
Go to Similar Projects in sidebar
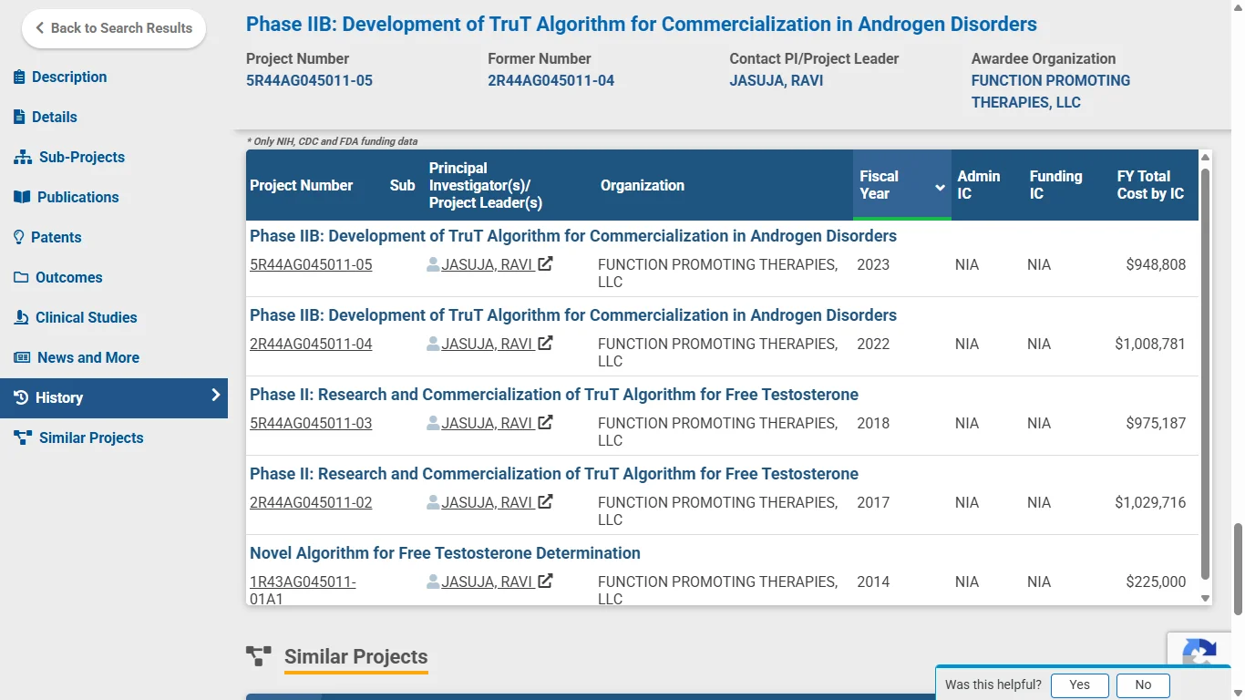[x=90, y=437]
